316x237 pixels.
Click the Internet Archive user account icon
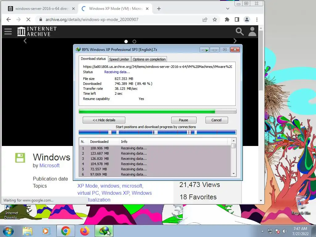pos(252,31)
